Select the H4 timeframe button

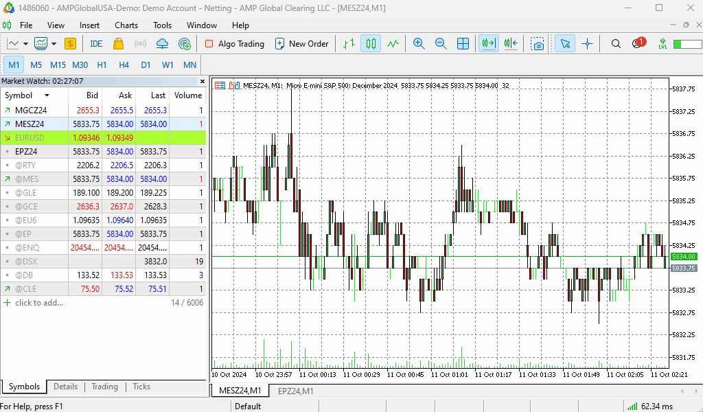[124, 65]
